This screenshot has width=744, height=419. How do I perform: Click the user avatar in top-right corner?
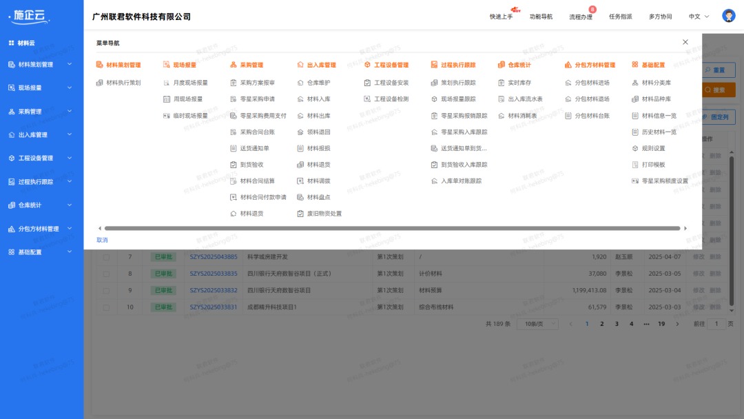coord(729,15)
